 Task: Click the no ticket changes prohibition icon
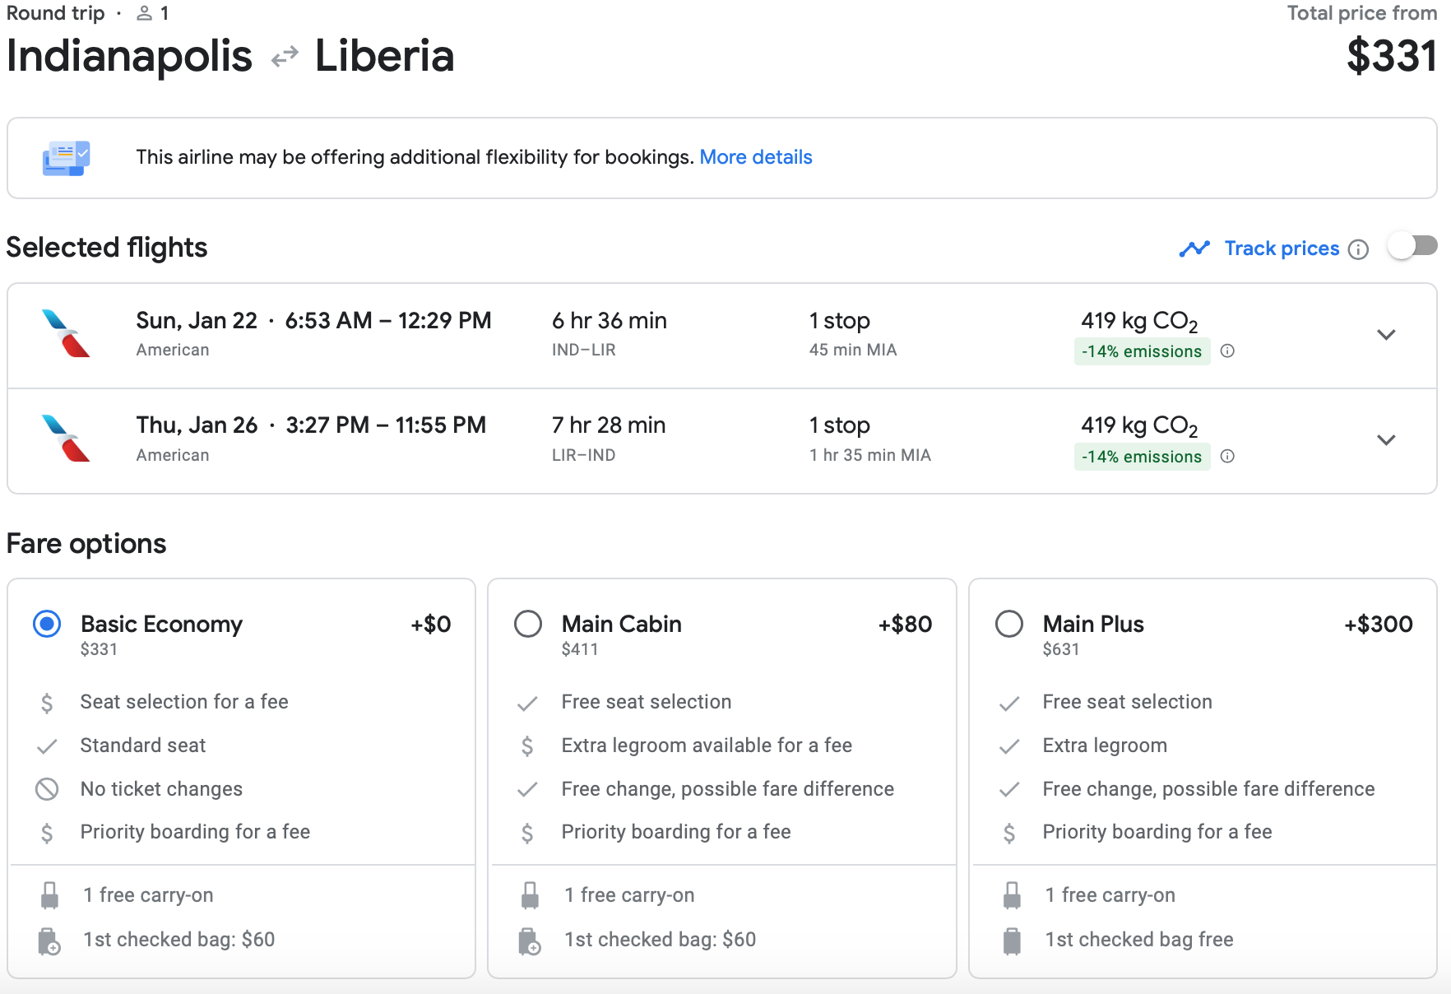pyautogui.click(x=48, y=788)
